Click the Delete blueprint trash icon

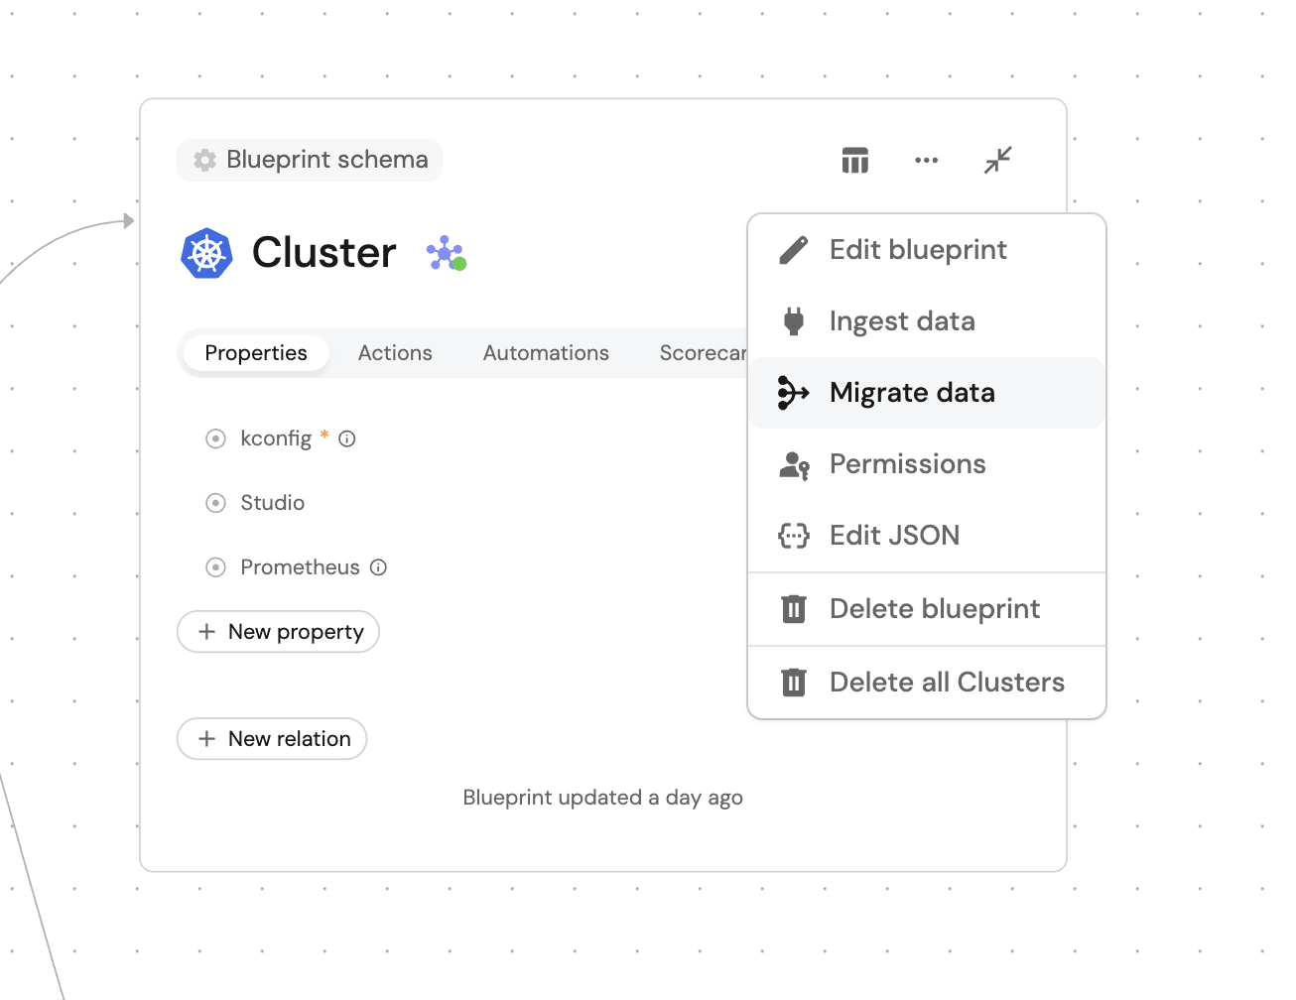point(794,609)
